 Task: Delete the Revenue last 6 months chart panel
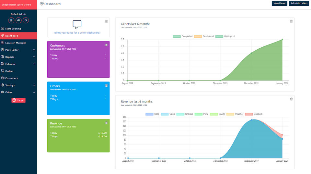(291, 99)
